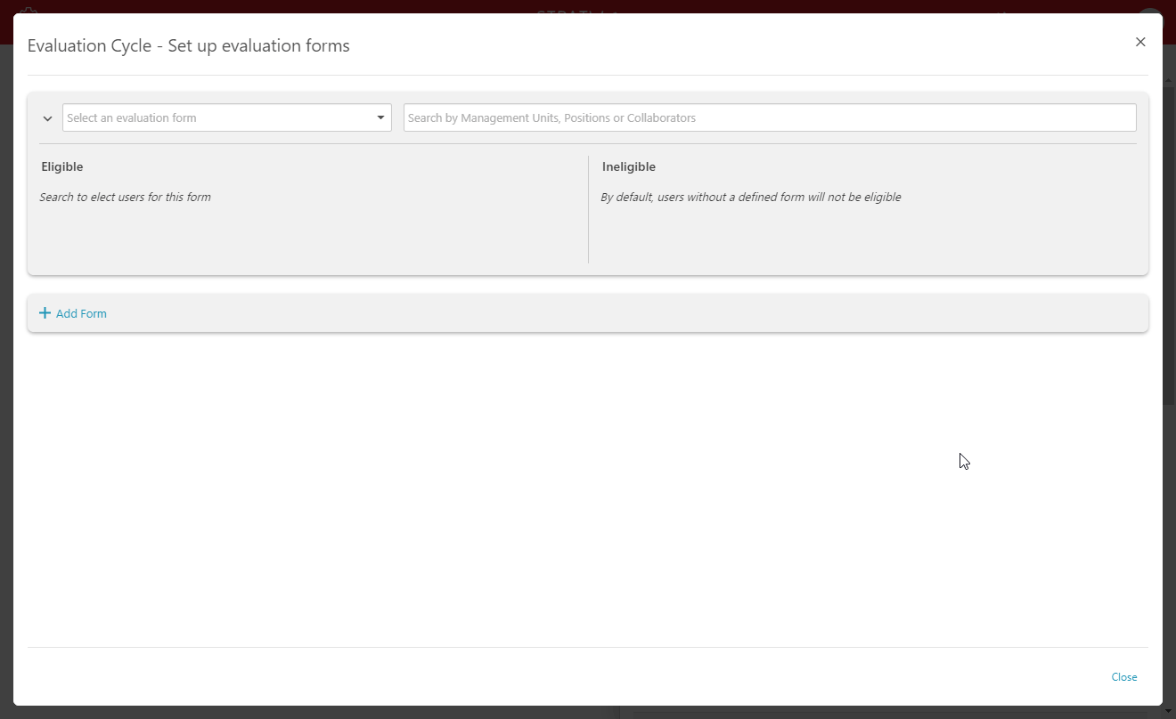The image size is (1176, 719).
Task: Click the 'Evaluation Cycle' dialog title
Action: click(x=188, y=45)
